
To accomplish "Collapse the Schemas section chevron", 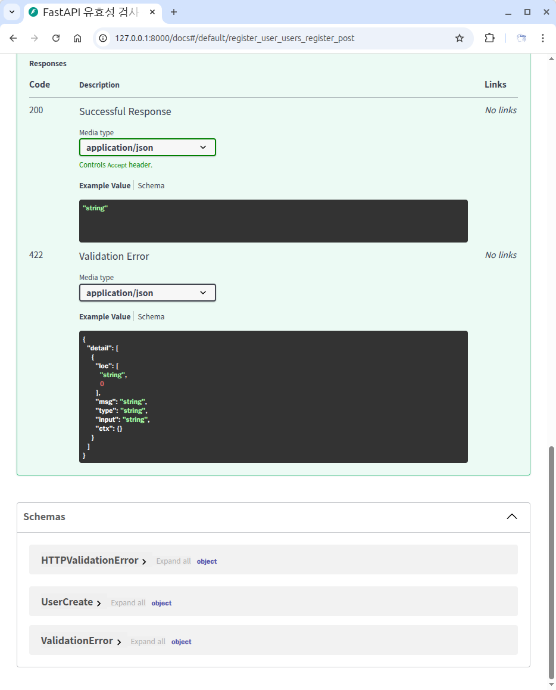I will [x=511, y=517].
